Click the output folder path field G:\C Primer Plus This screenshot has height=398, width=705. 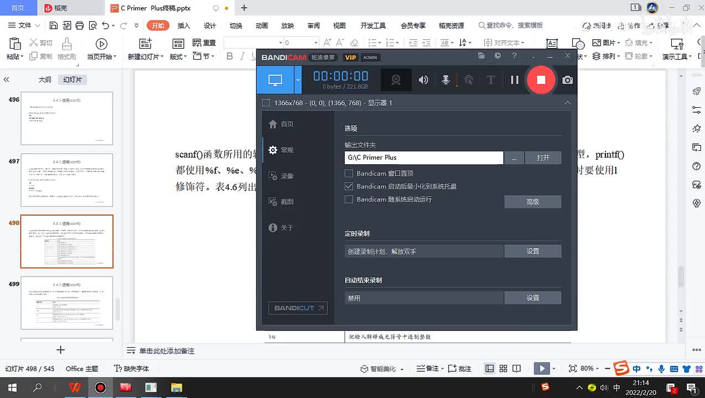click(424, 158)
